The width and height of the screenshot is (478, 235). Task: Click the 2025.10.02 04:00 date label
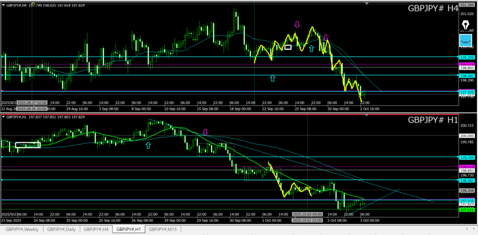point(307,214)
